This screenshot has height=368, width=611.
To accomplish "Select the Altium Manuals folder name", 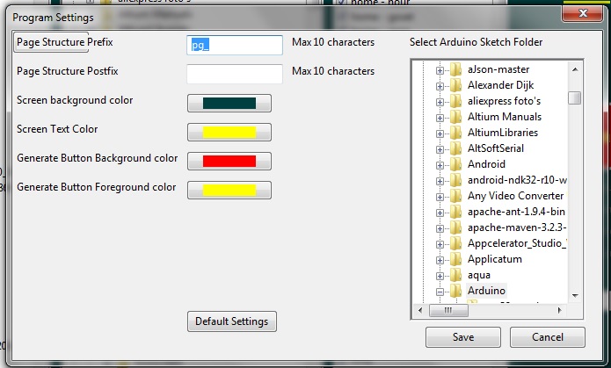I will tap(505, 117).
